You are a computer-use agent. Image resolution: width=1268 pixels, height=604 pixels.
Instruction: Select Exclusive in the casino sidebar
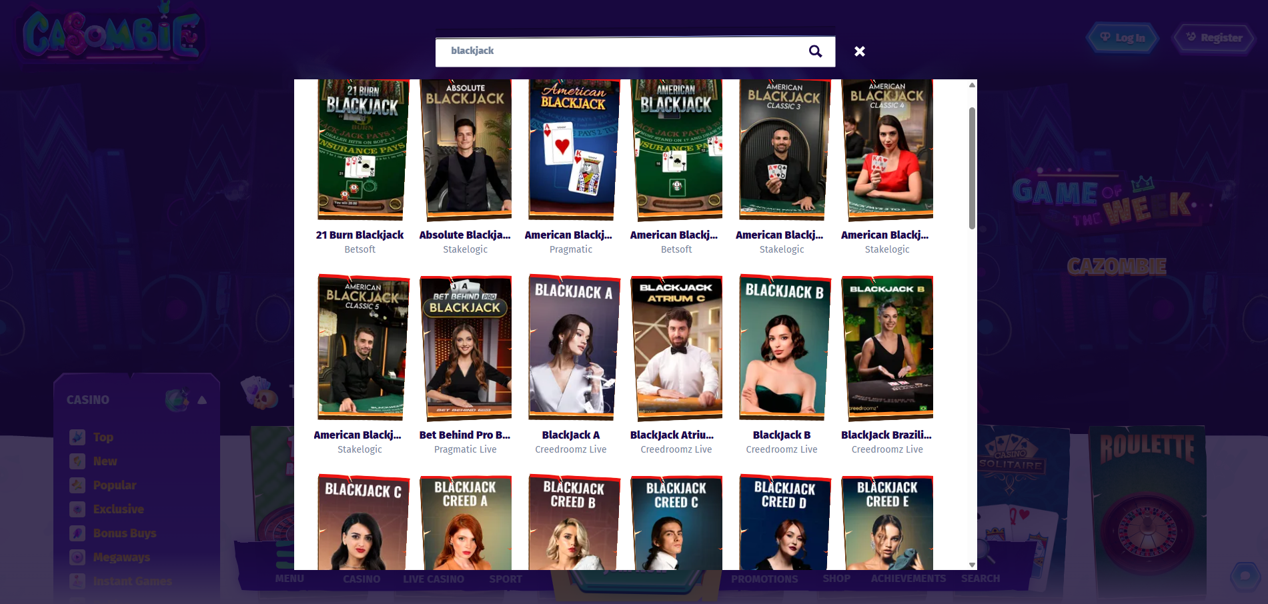click(x=118, y=509)
